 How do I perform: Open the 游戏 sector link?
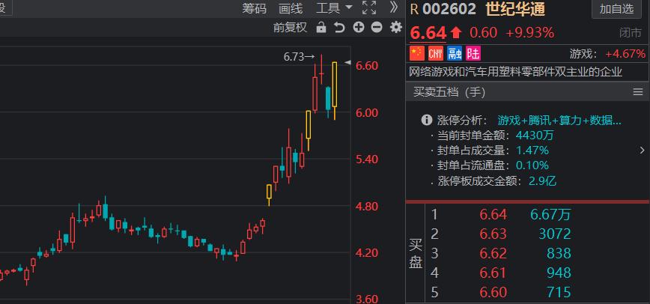[583, 53]
